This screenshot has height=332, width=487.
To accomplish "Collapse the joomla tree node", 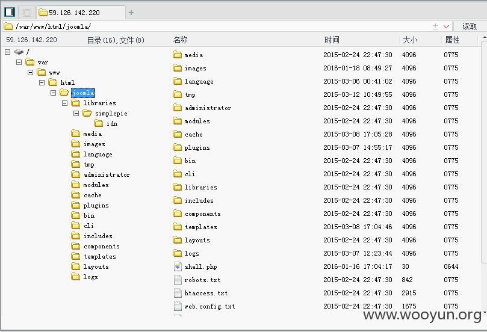I will point(54,93).
